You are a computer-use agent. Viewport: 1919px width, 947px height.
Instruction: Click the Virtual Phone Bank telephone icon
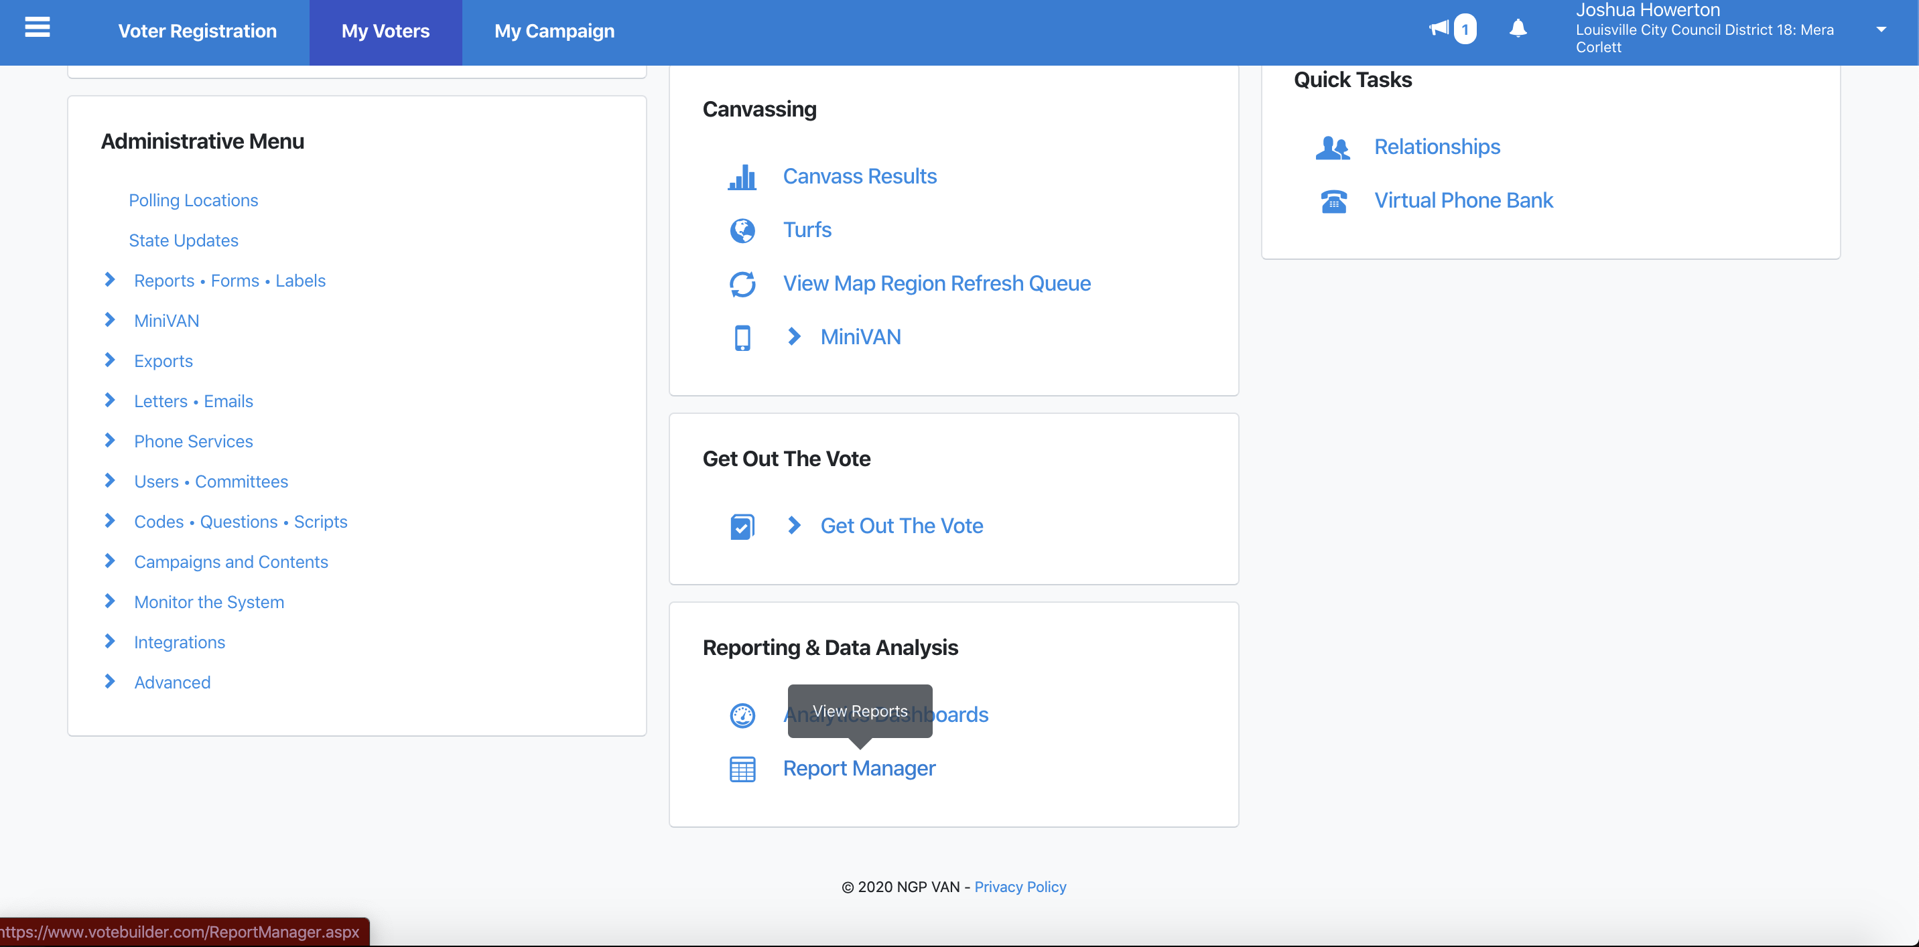point(1333,201)
